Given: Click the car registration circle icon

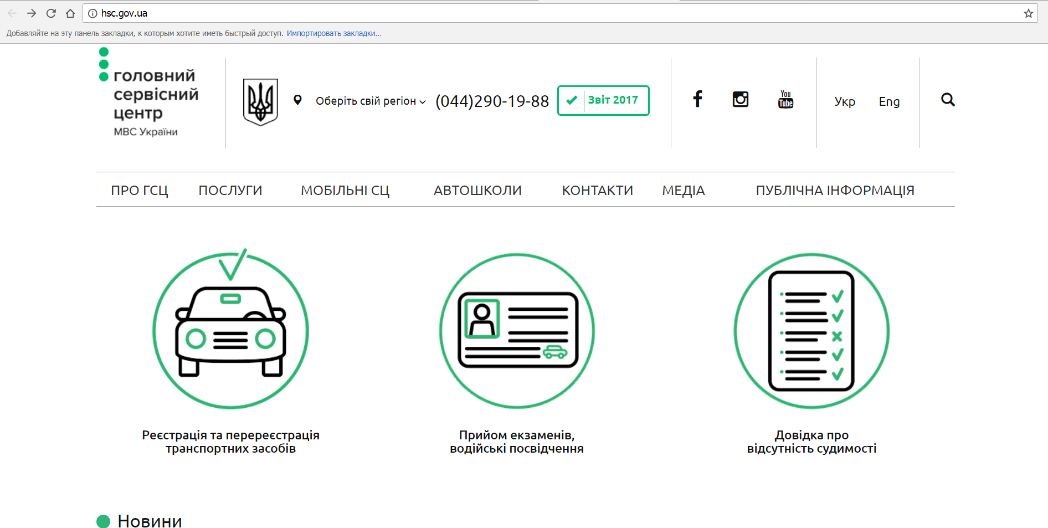Looking at the screenshot, I should [x=230, y=330].
